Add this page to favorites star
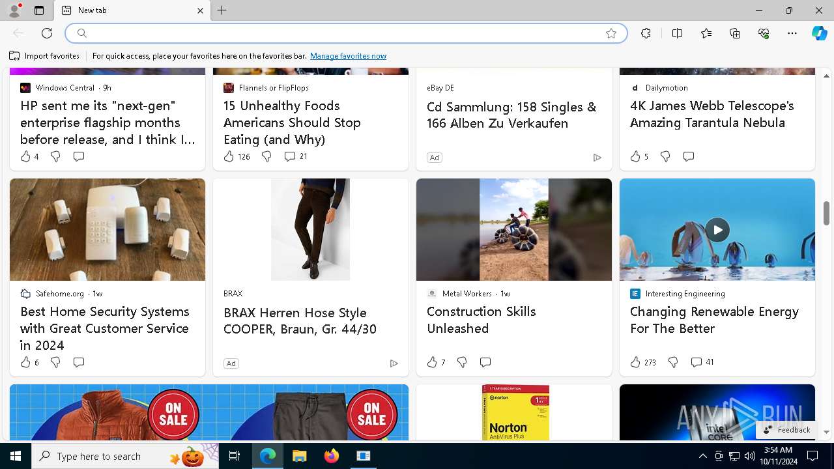The width and height of the screenshot is (834, 469). click(x=611, y=33)
